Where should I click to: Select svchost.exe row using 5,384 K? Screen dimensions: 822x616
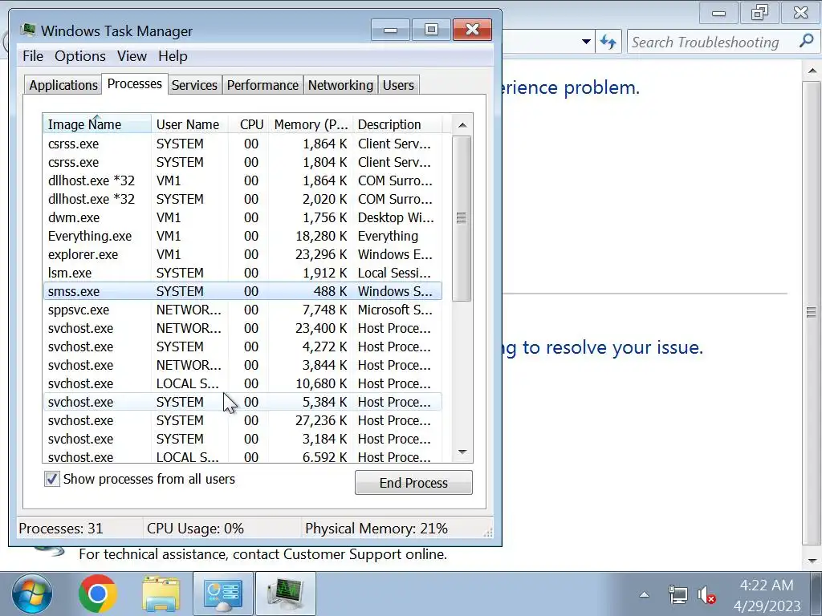coord(242,402)
